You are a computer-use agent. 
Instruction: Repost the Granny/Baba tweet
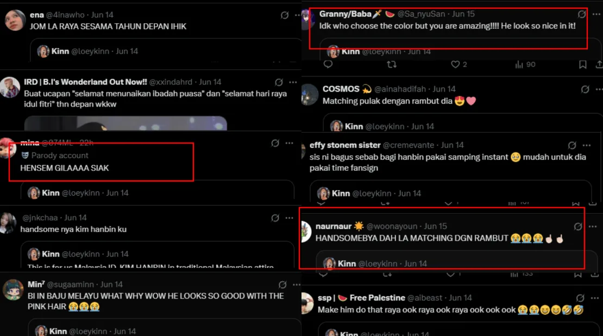tap(392, 64)
